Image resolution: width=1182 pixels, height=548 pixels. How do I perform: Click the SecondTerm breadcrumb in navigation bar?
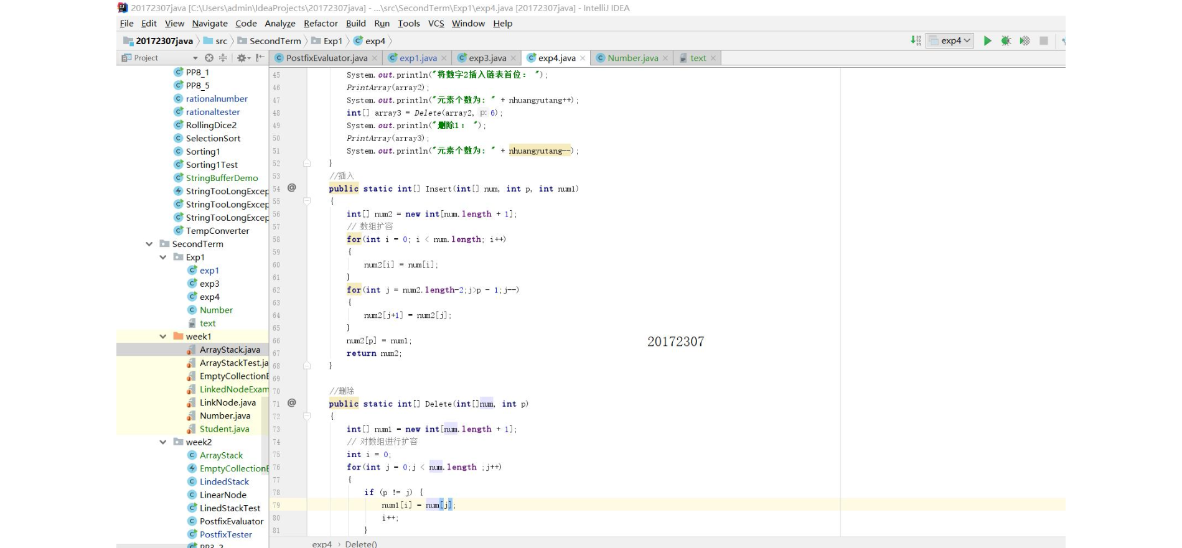point(270,41)
